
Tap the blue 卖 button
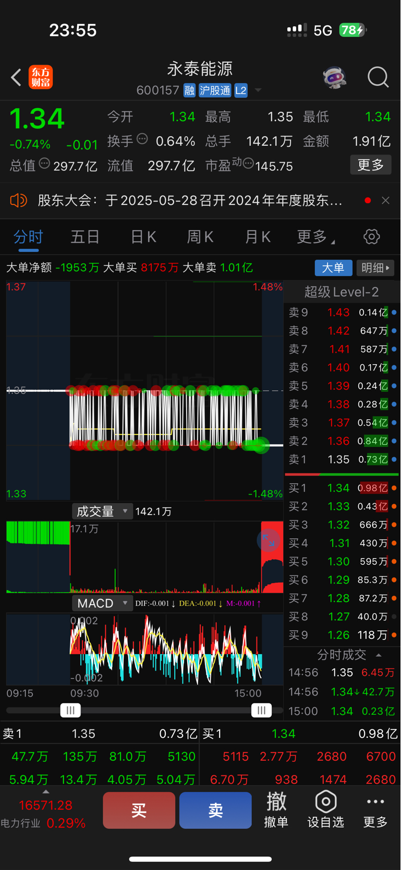(215, 810)
